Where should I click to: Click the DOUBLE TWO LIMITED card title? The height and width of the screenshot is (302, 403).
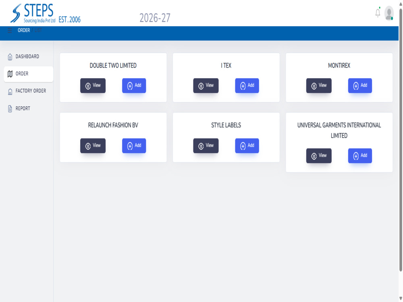click(x=113, y=66)
